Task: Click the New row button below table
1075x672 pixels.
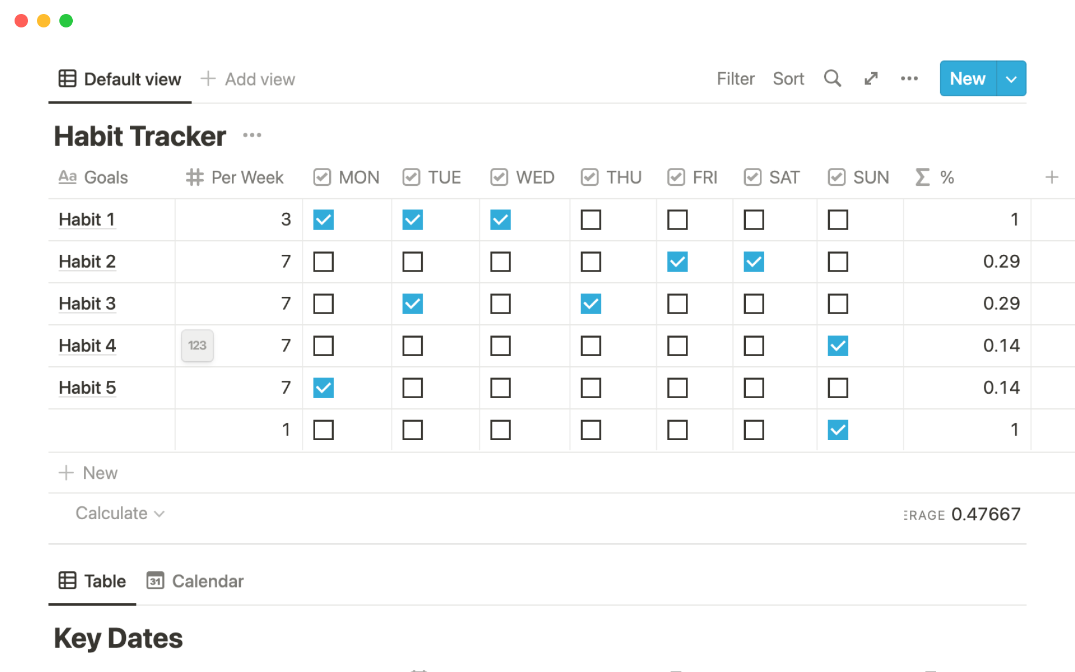Action: click(88, 473)
